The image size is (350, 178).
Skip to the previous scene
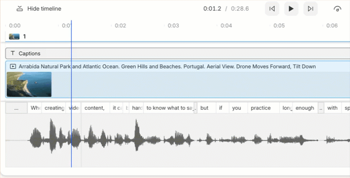tap(272, 9)
